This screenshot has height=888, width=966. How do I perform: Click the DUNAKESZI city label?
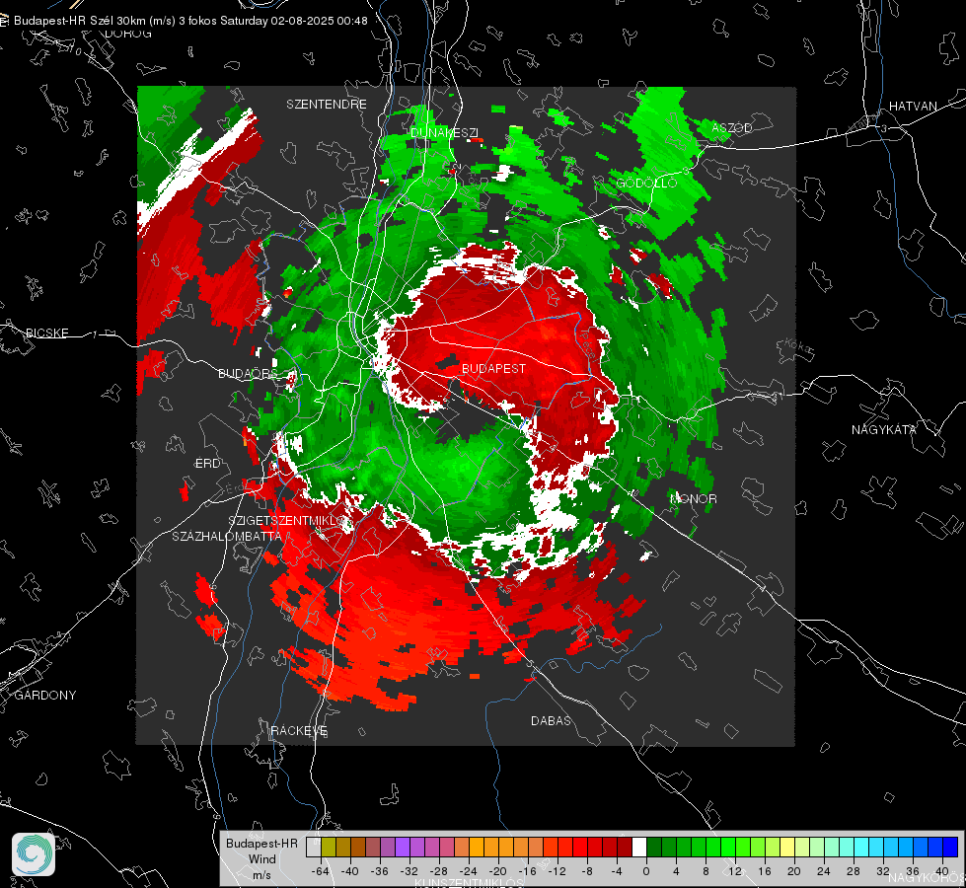tap(444, 132)
